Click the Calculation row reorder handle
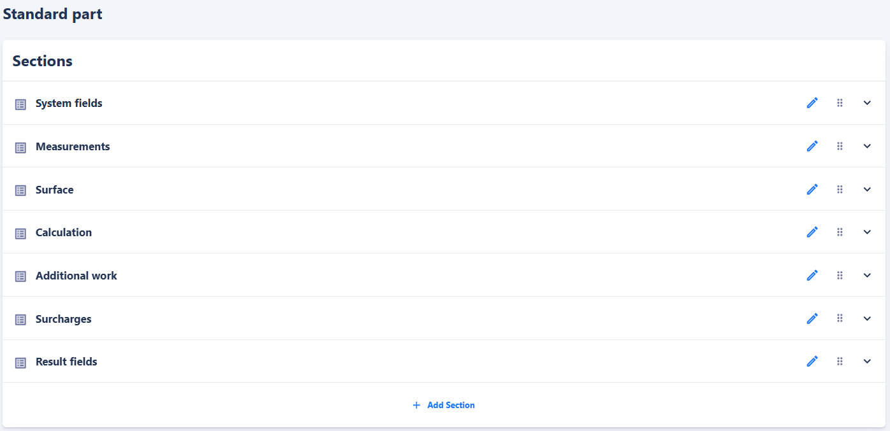 [x=840, y=232]
